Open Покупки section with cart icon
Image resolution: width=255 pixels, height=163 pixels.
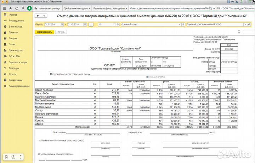(13, 38)
